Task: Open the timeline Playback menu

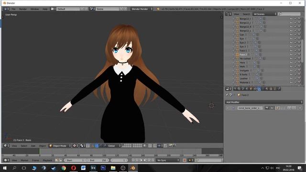Action: pos(47,161)
